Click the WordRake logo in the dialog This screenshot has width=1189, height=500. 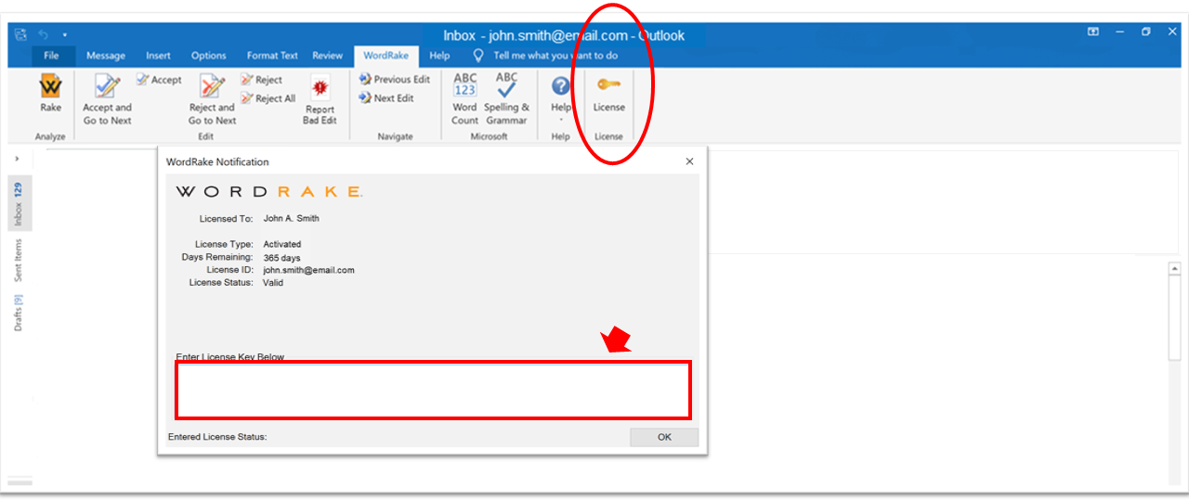pos(269,192)
